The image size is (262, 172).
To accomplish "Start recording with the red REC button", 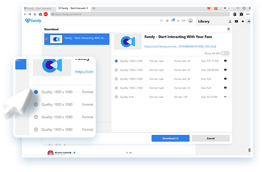I will tap(46, 14).
